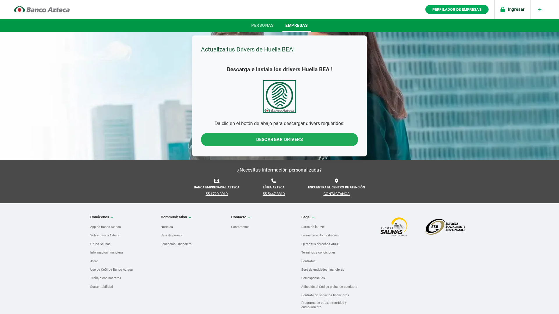Switch to the PERSONAS tab

point(262,25)
